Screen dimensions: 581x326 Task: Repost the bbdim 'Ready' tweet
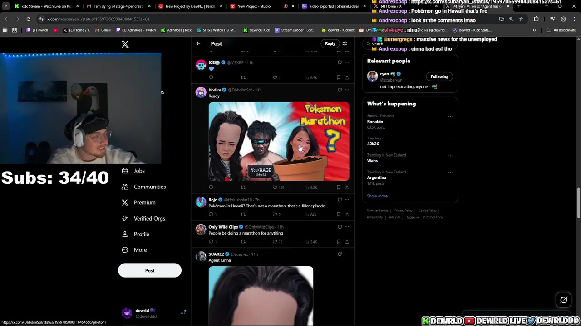click(x=243, y=187)
